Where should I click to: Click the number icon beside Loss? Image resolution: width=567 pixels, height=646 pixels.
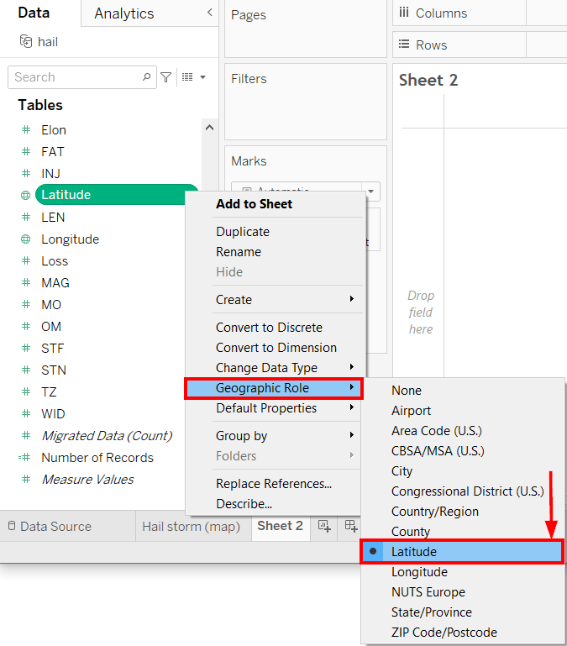click(26, 260)
